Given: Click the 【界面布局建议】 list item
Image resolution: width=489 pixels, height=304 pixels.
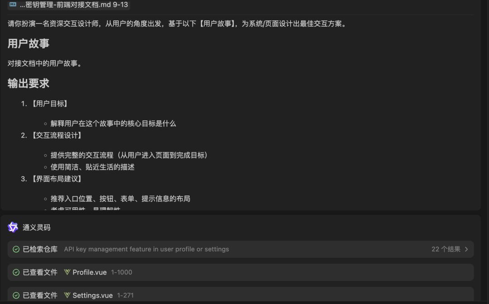Looking at the screenshot, I should click(x=57, y=179).
